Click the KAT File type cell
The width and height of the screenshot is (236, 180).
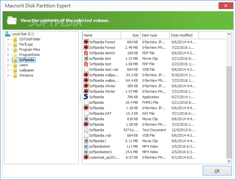[148, 113]
